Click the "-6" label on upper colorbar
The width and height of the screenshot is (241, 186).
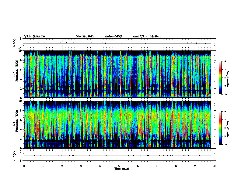coord(225,61)
